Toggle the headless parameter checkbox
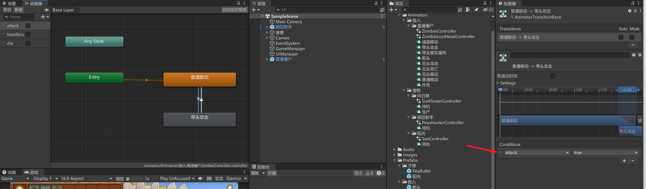This screenshot has width=646, height=189. [28, 35]
